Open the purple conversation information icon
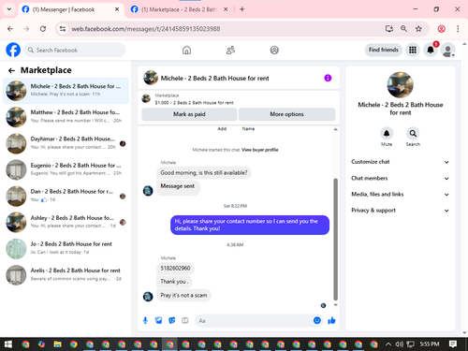The width and height of the screenshot is (468, 351). pyautogui.click(x=328, y=78)
